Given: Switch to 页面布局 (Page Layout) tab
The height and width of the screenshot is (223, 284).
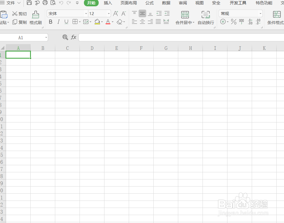Looking at the screenshot, I should (x=129, y=3).
